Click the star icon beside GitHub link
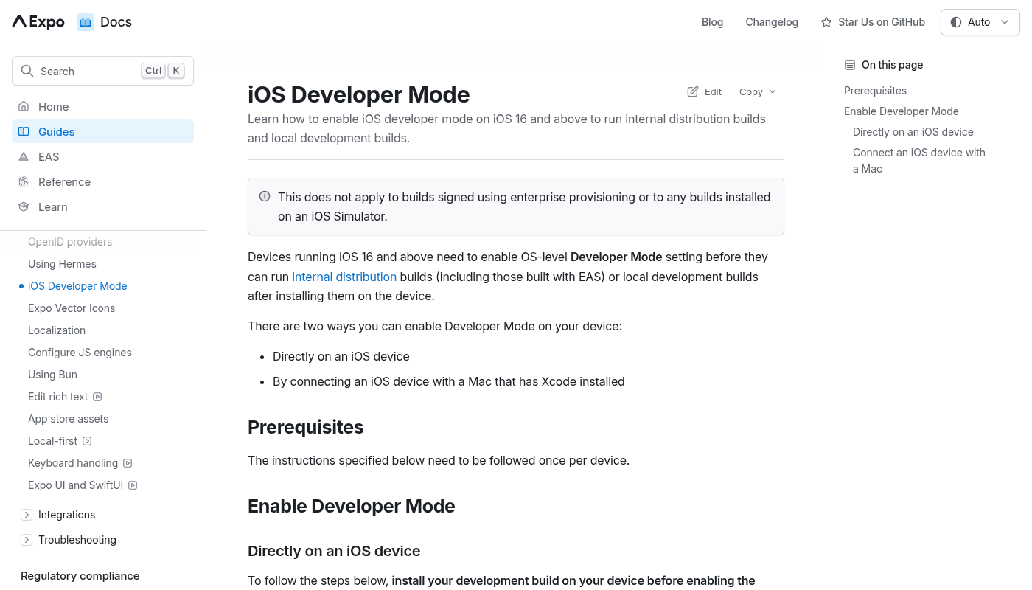 pyautogui.click(x=826, y=22)
